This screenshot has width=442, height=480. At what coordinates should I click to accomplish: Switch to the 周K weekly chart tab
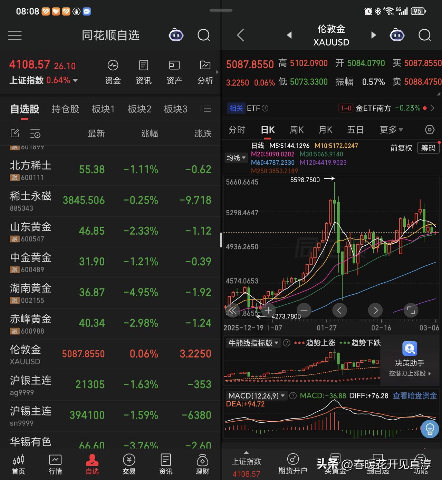[x=296, y=129]
